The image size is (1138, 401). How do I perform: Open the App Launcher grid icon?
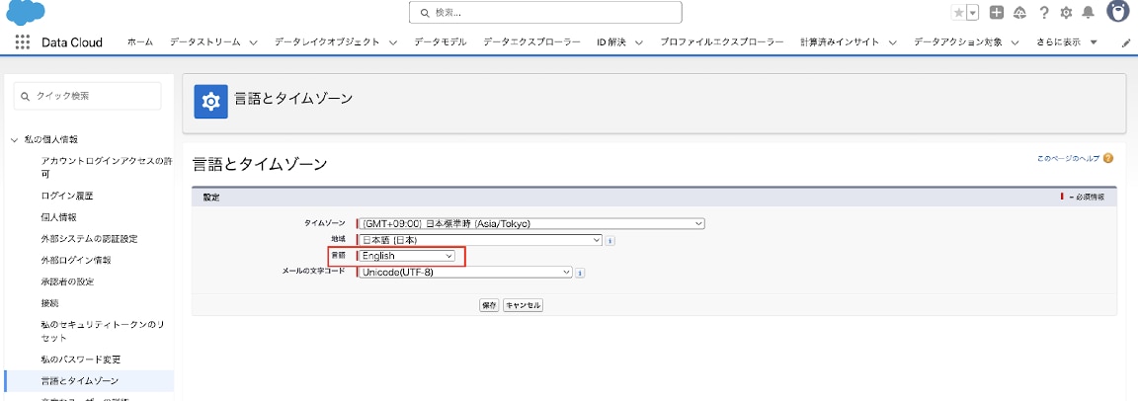tap(22, 42)
